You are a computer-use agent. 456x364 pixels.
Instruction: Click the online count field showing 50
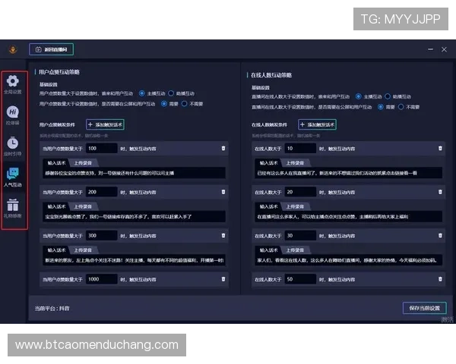click(x=300, y=279)
